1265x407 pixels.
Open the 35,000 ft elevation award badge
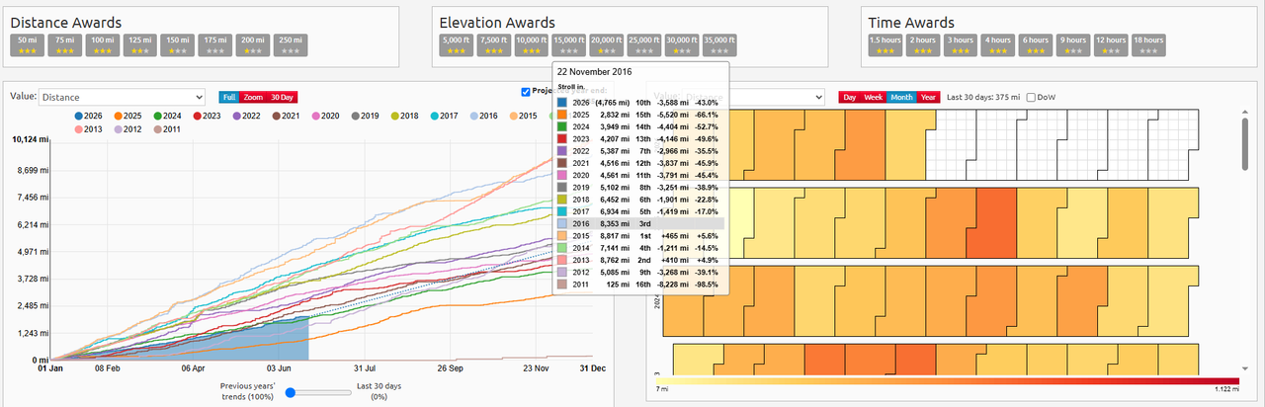(718, 43)
